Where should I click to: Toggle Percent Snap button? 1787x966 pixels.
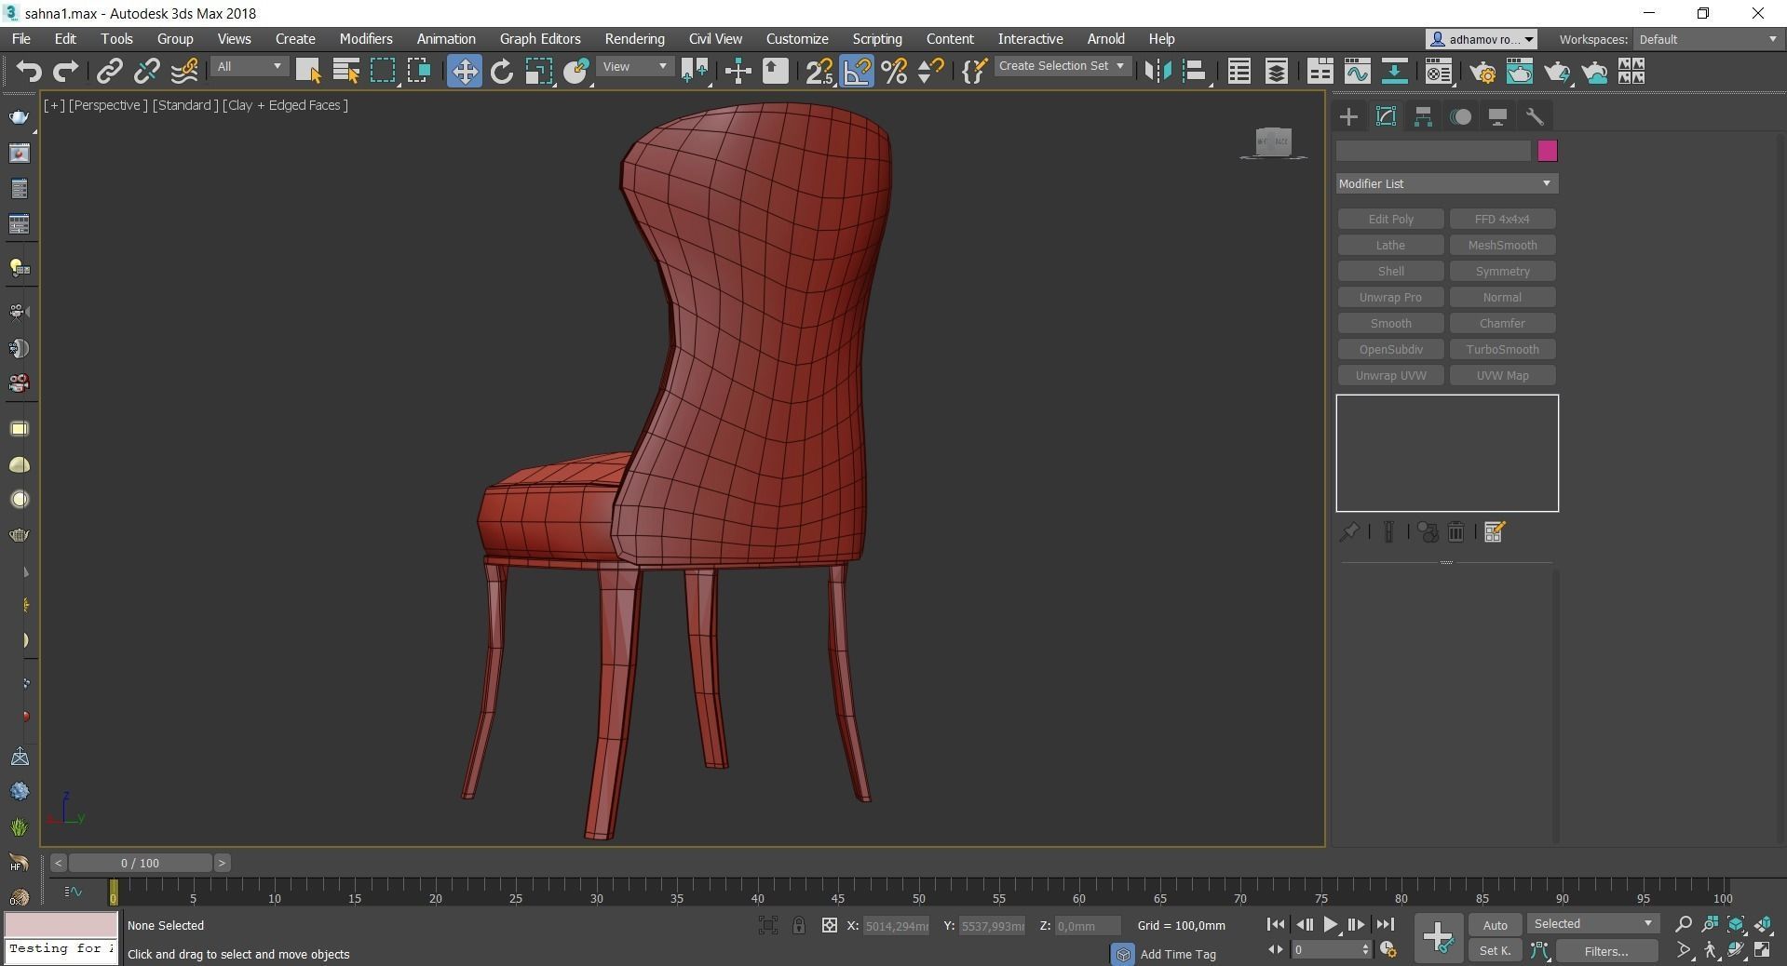pos(894,72)
